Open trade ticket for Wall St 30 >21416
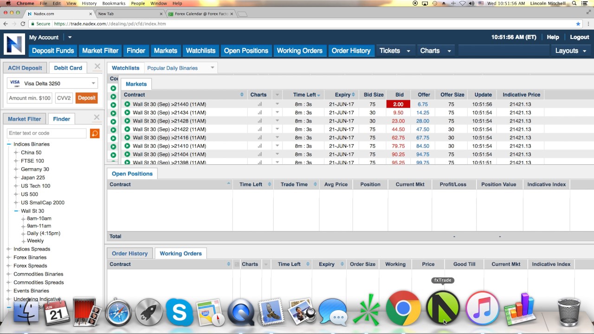 127,138
